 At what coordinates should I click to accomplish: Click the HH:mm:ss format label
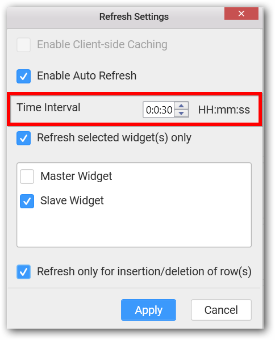[224, 110]
